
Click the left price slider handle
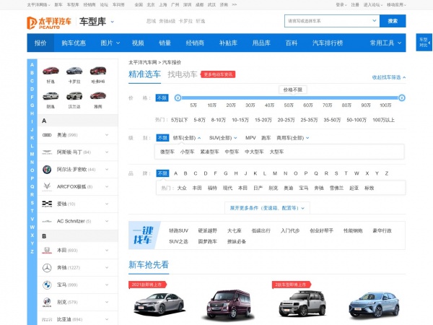point(178,97)
